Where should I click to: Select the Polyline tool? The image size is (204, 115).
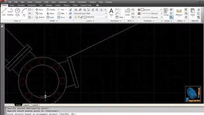(10, 12)
